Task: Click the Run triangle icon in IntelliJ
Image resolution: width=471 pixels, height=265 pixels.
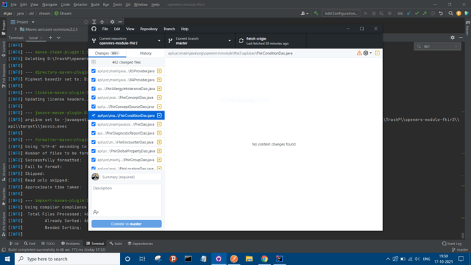Action: click(x=366, y=13)
